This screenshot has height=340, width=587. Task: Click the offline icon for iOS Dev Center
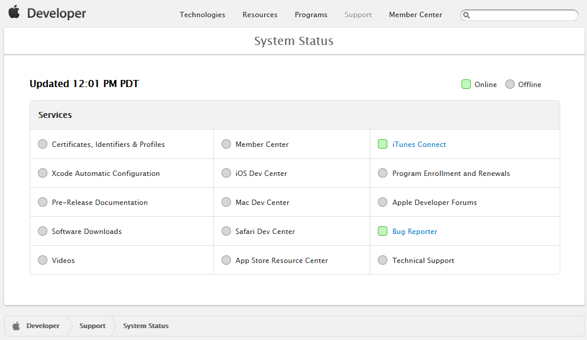226,173
